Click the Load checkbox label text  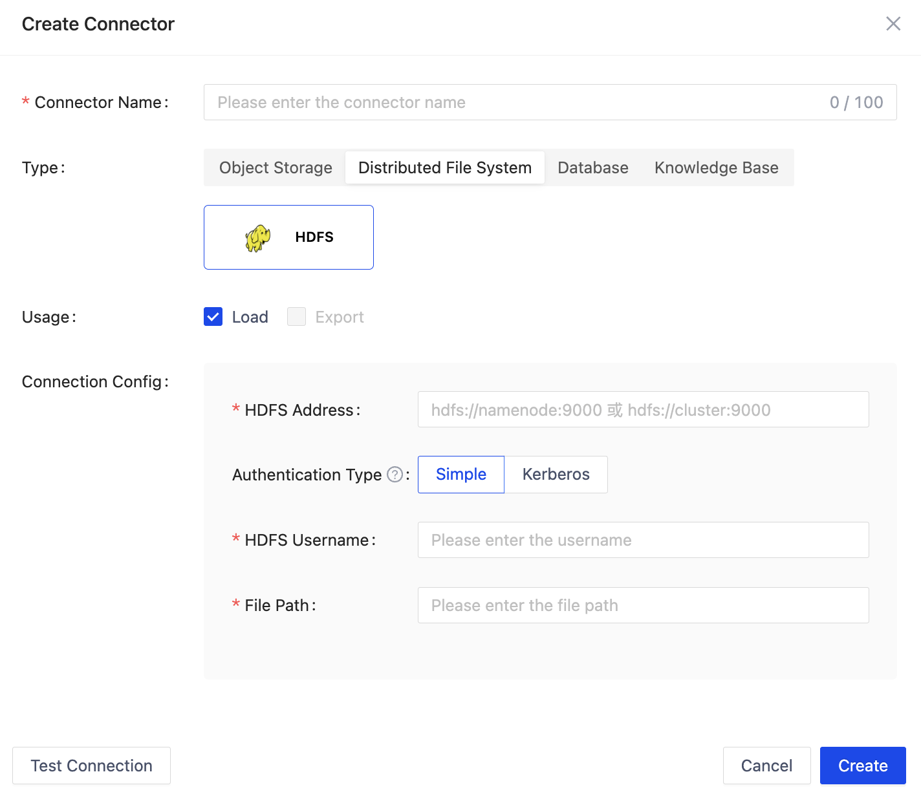[x=250, y=317]
